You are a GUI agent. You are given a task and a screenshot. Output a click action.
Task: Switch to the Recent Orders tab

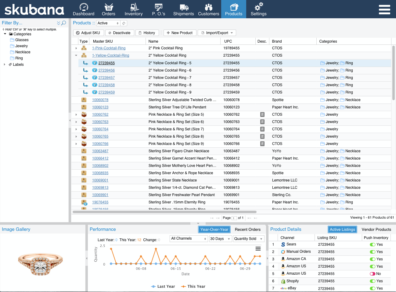coord(248,230)
